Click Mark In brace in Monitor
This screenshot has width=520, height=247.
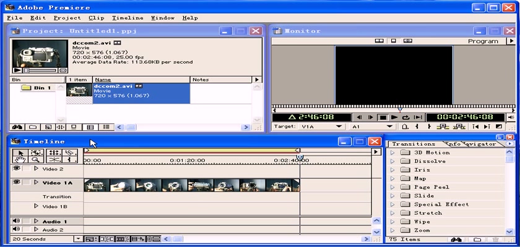tap(417, 127)
